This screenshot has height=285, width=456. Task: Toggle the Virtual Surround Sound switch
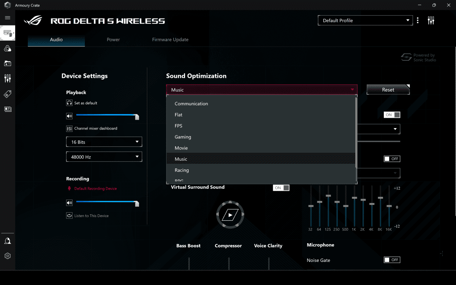tap(281, 188)
